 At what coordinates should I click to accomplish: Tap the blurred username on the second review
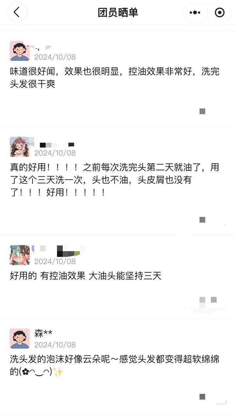[x=57, y=144]
